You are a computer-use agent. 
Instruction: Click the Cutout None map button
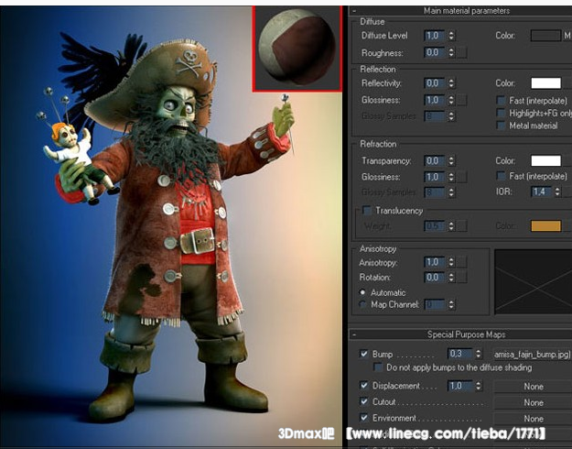(x=533, y=402)
